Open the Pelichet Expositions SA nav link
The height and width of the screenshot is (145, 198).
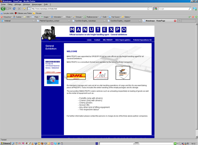click(x=142, y=40)
